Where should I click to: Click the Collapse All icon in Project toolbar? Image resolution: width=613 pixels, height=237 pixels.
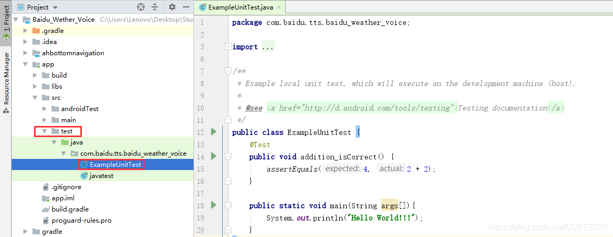tap(155, 7)
